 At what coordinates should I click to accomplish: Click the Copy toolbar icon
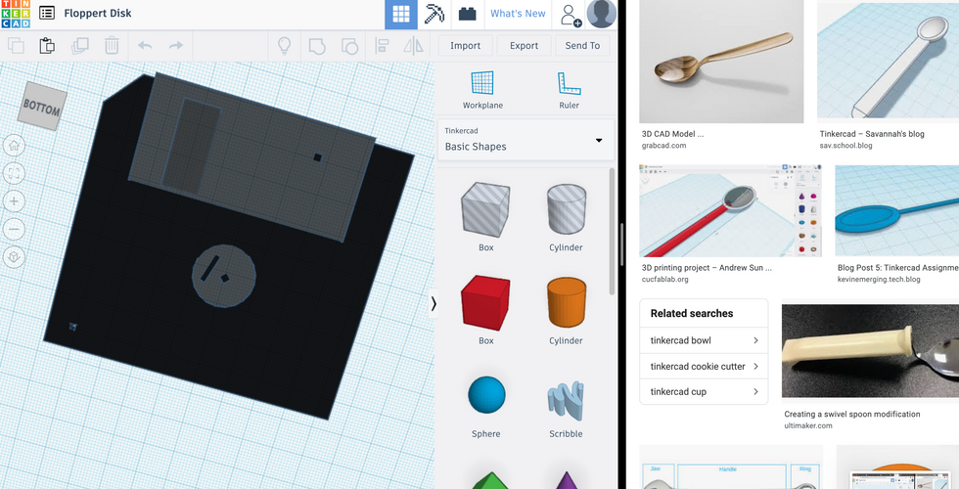[x=16, y=46]
